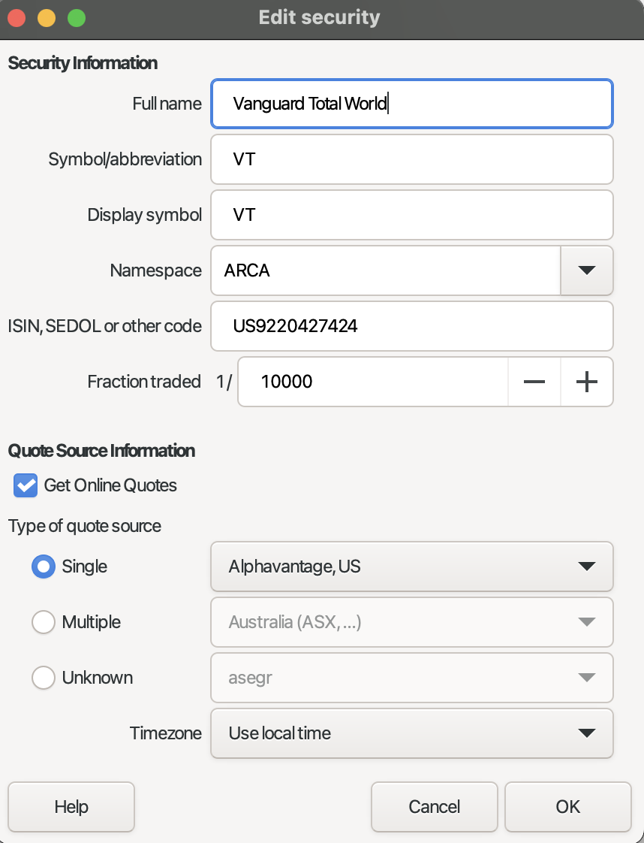Click the Help button
Image resolution: width=644 pixels, height=843 pixels.
(x=71, y=807)
